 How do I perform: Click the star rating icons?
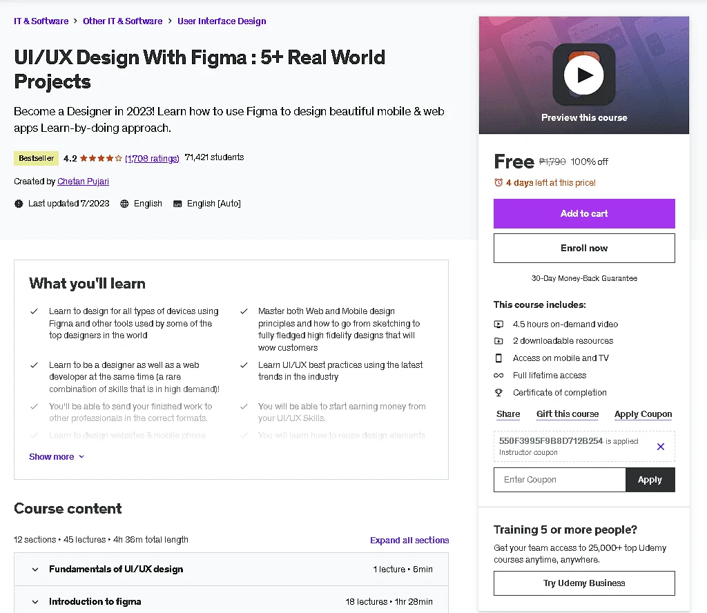pos(101,158)
